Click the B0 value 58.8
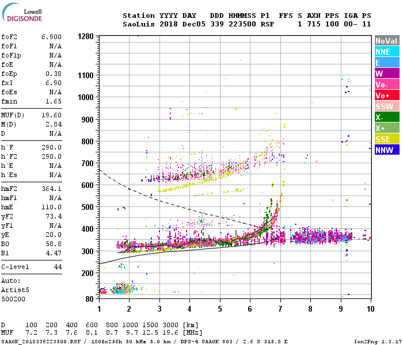The width and height of the screenshot is (403, 345). (x=54, y=244)
